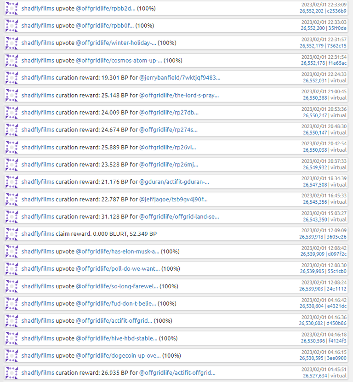Open block number 26,530,604
The image size is (353, 382).
click(x=312, y=306)
